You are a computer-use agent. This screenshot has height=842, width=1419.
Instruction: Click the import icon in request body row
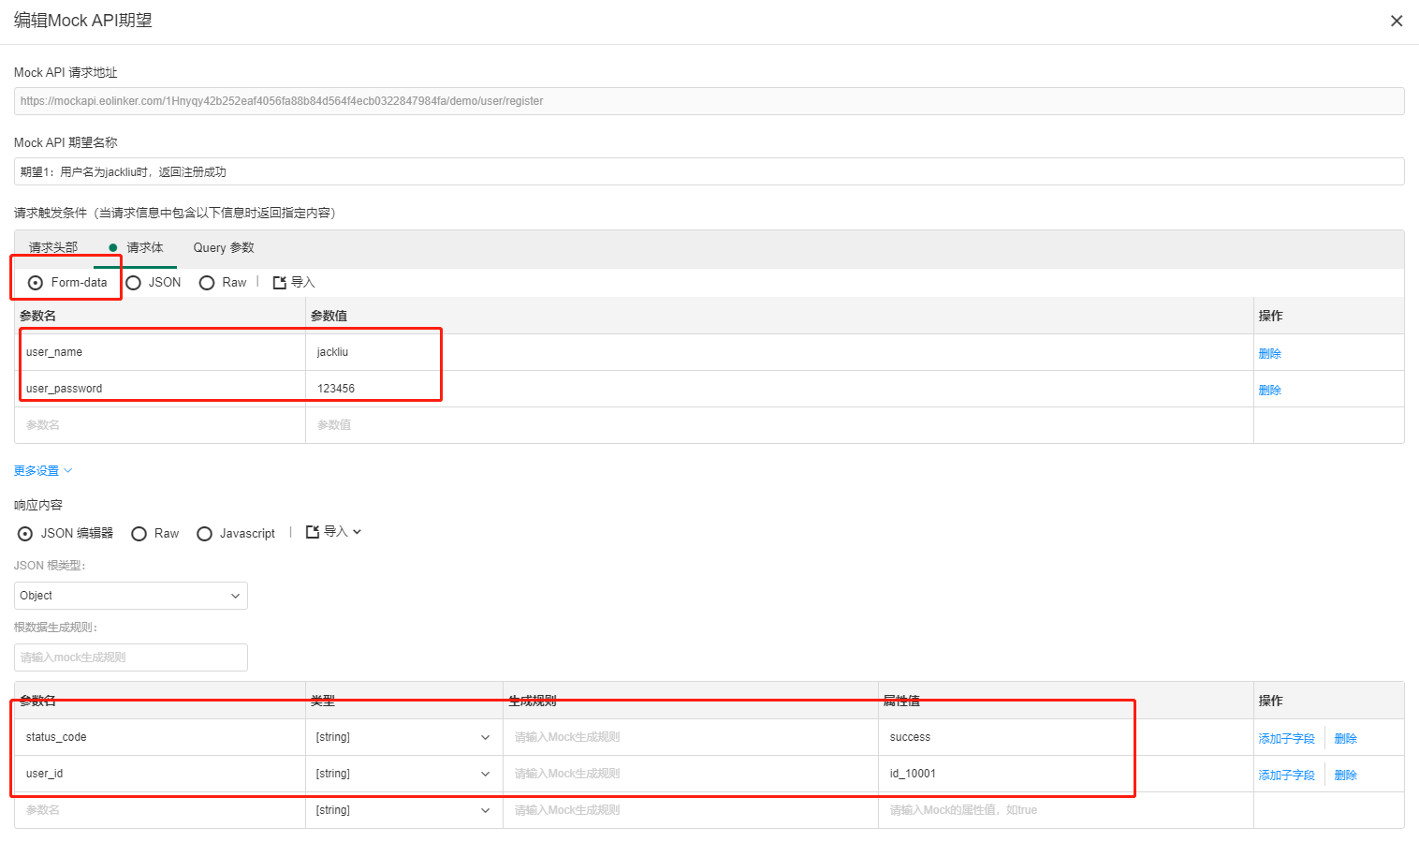coord(279,282)
